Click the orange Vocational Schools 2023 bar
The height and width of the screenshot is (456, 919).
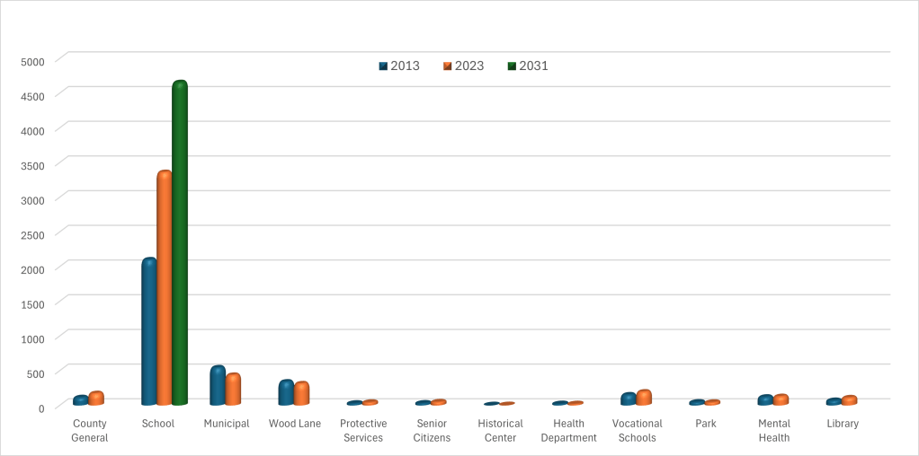[644, 398]
